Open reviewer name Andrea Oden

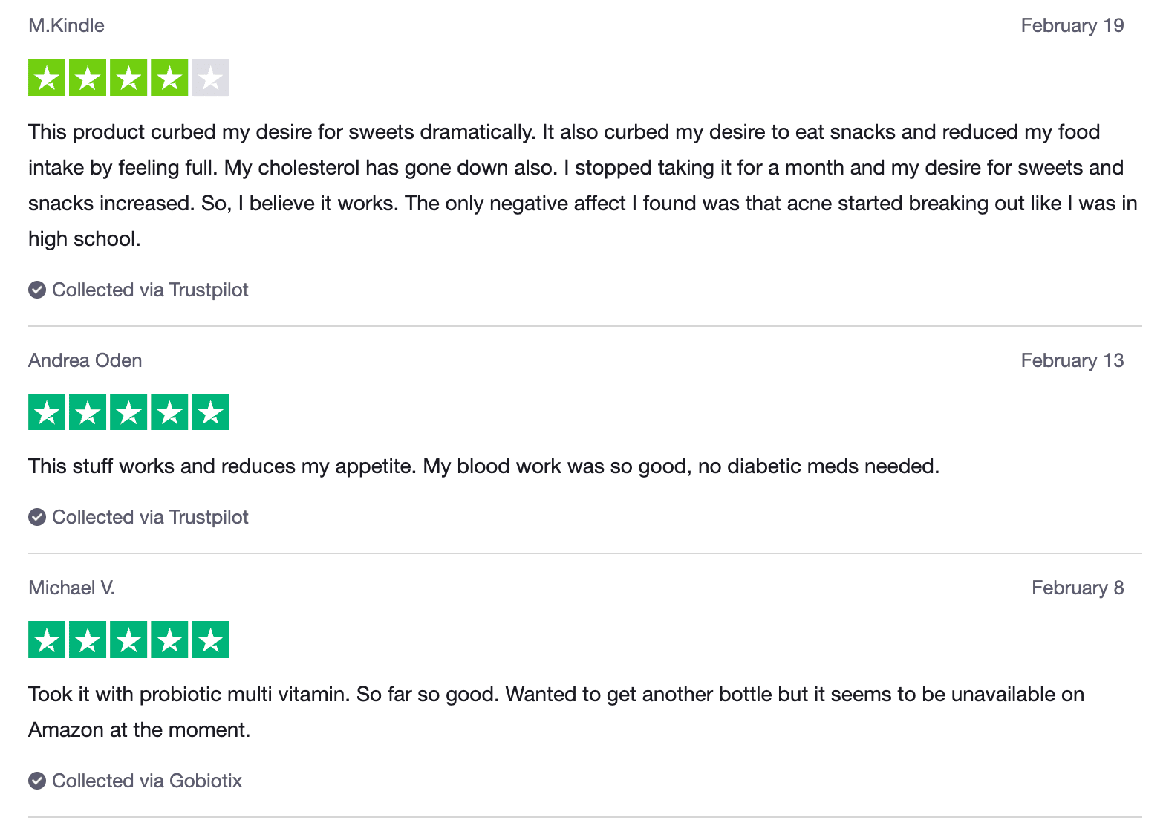(x=85, y=360)
